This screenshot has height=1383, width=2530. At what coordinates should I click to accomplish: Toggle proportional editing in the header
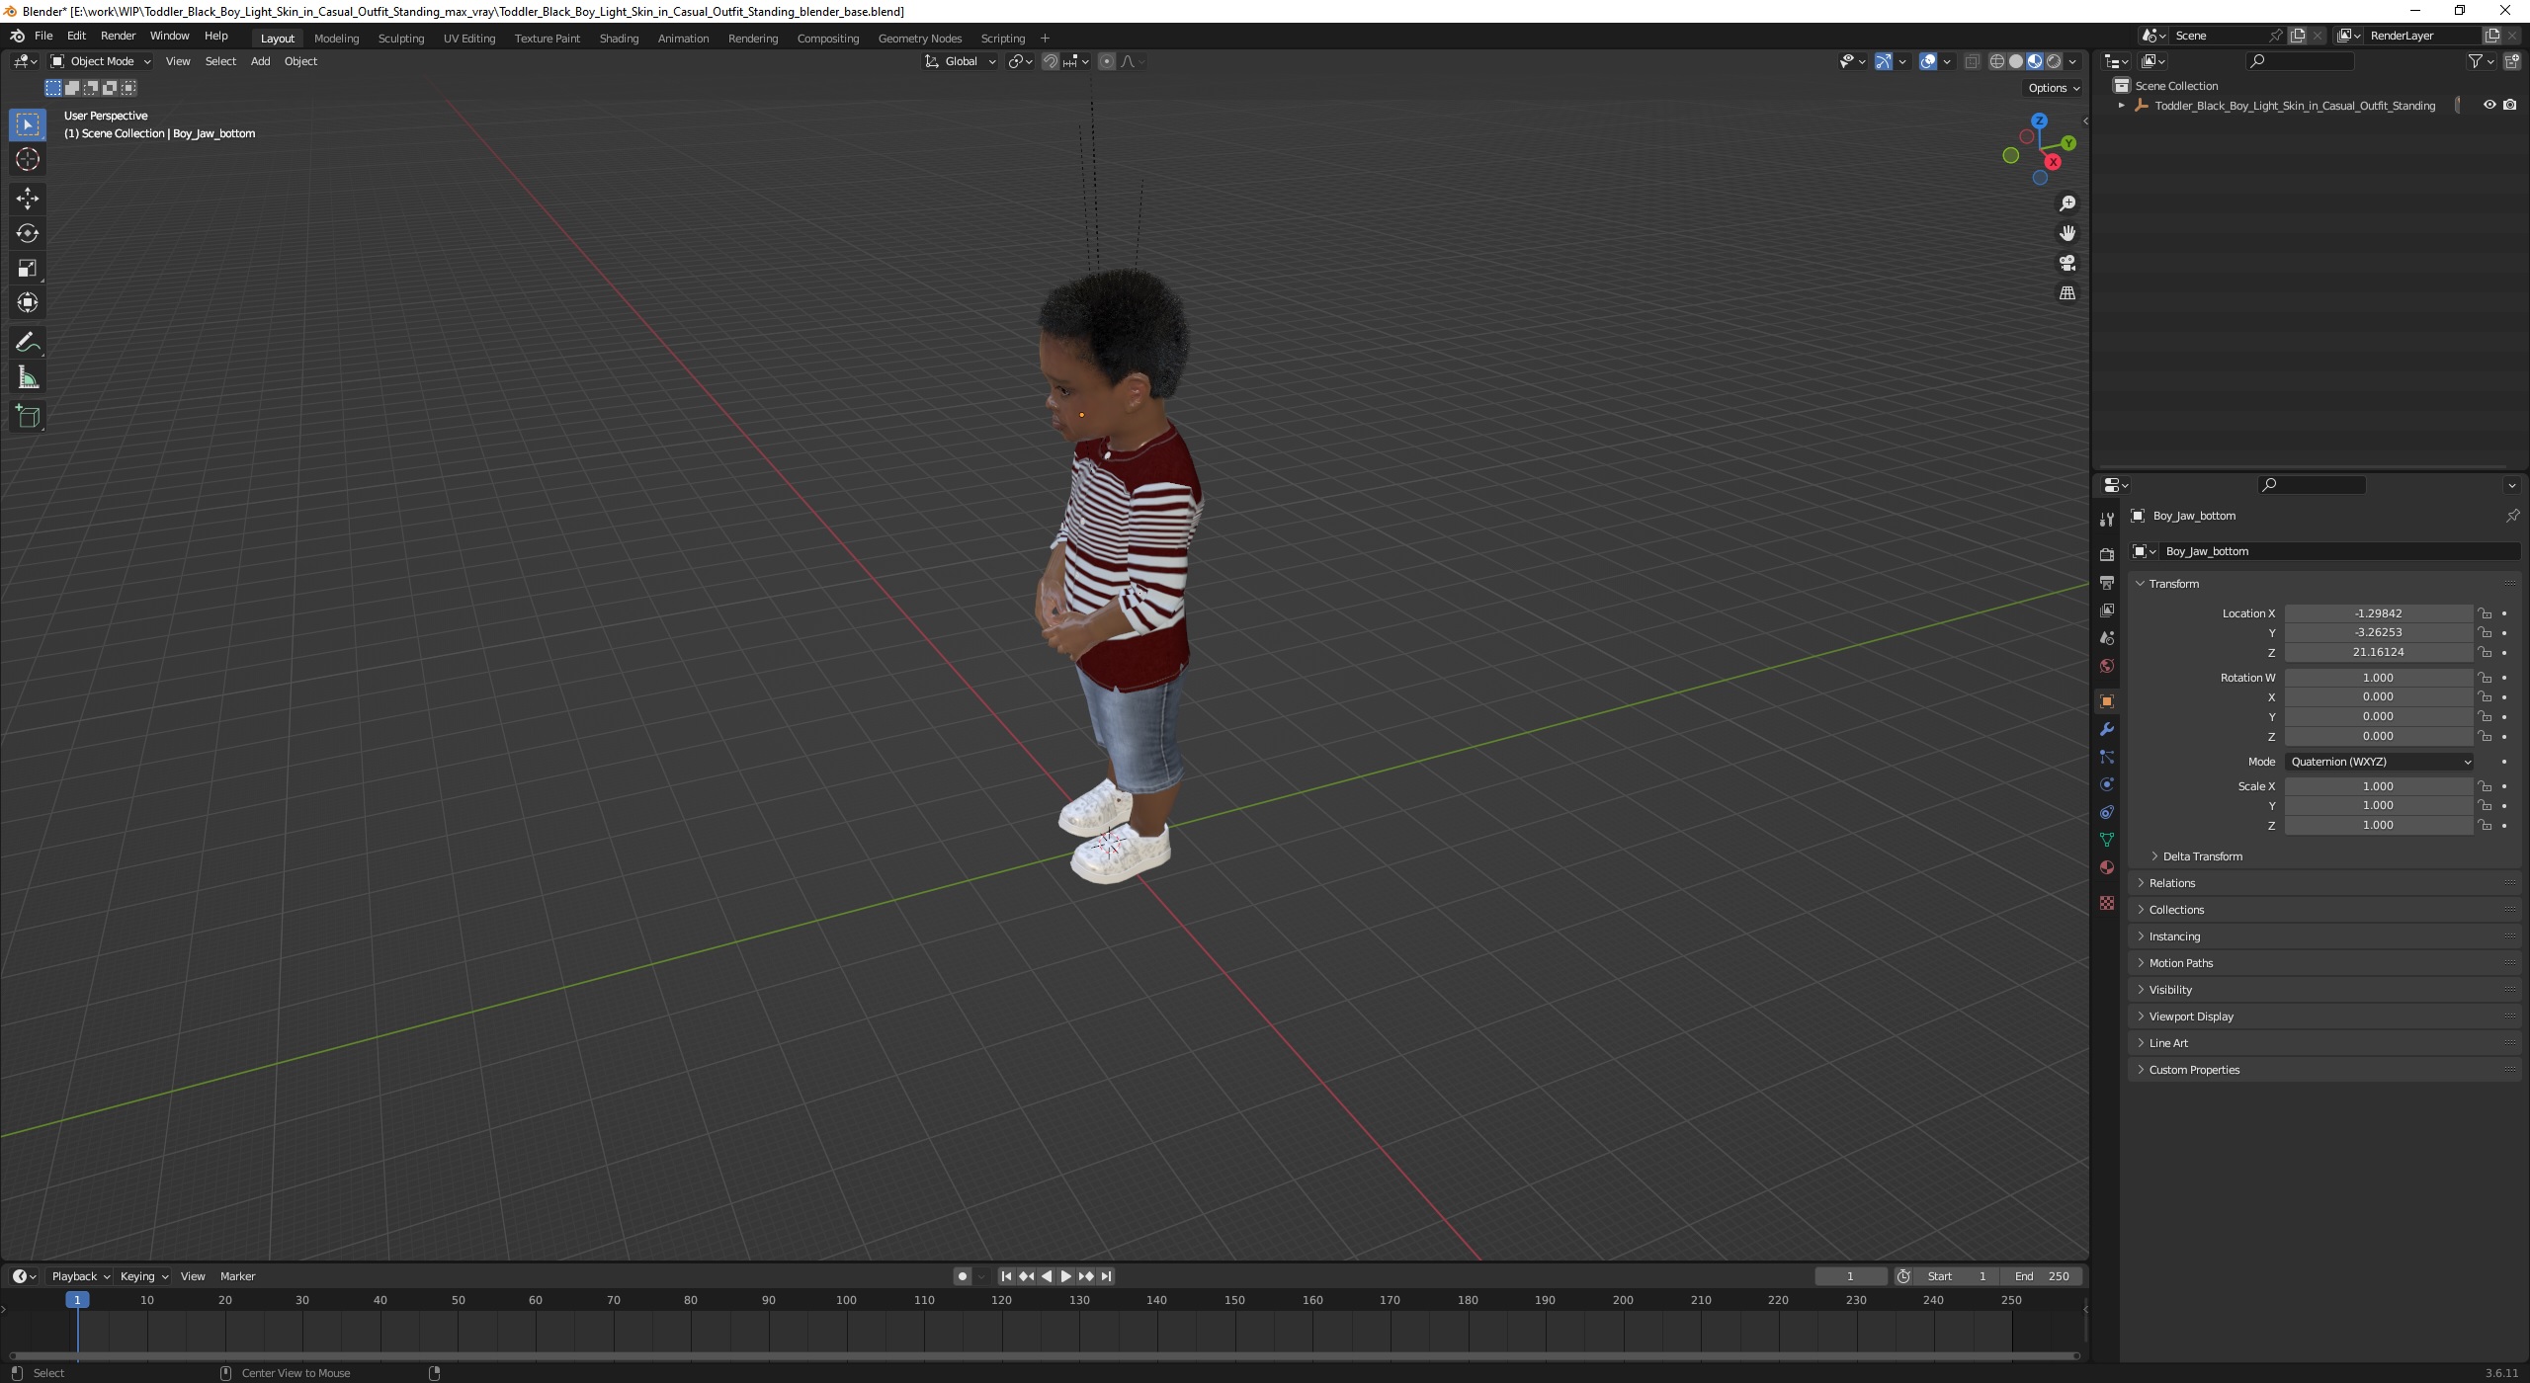point(1107,61)
